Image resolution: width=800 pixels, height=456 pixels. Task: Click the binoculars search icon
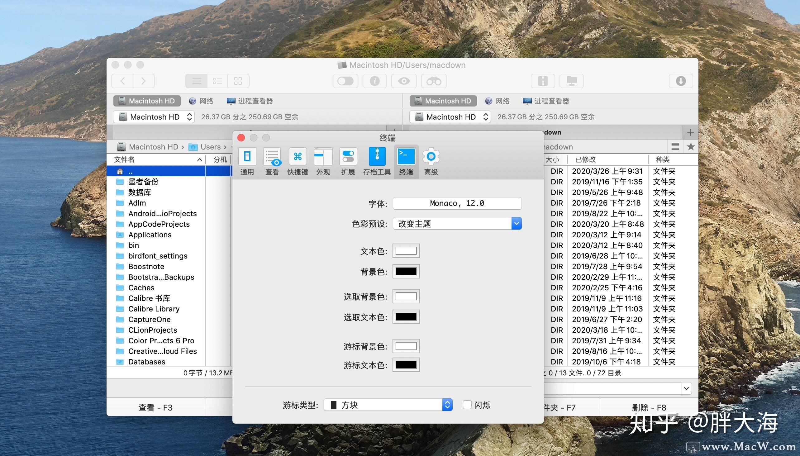click(x=434, y=81)
